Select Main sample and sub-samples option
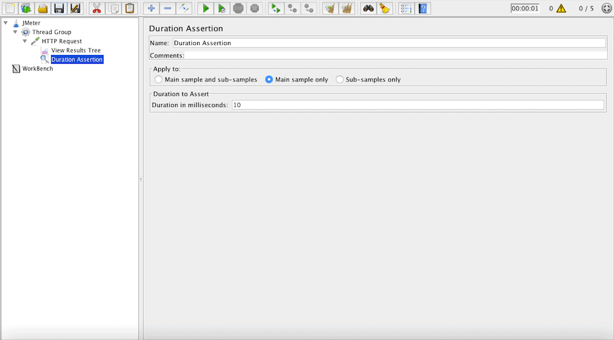The height and width of the screenshot is (340, 614). point(206,80)
